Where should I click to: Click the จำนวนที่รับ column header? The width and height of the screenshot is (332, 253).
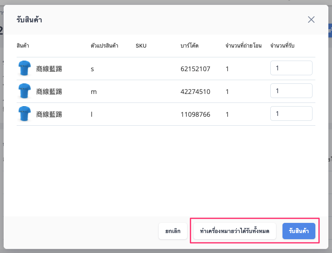point(282,46)
